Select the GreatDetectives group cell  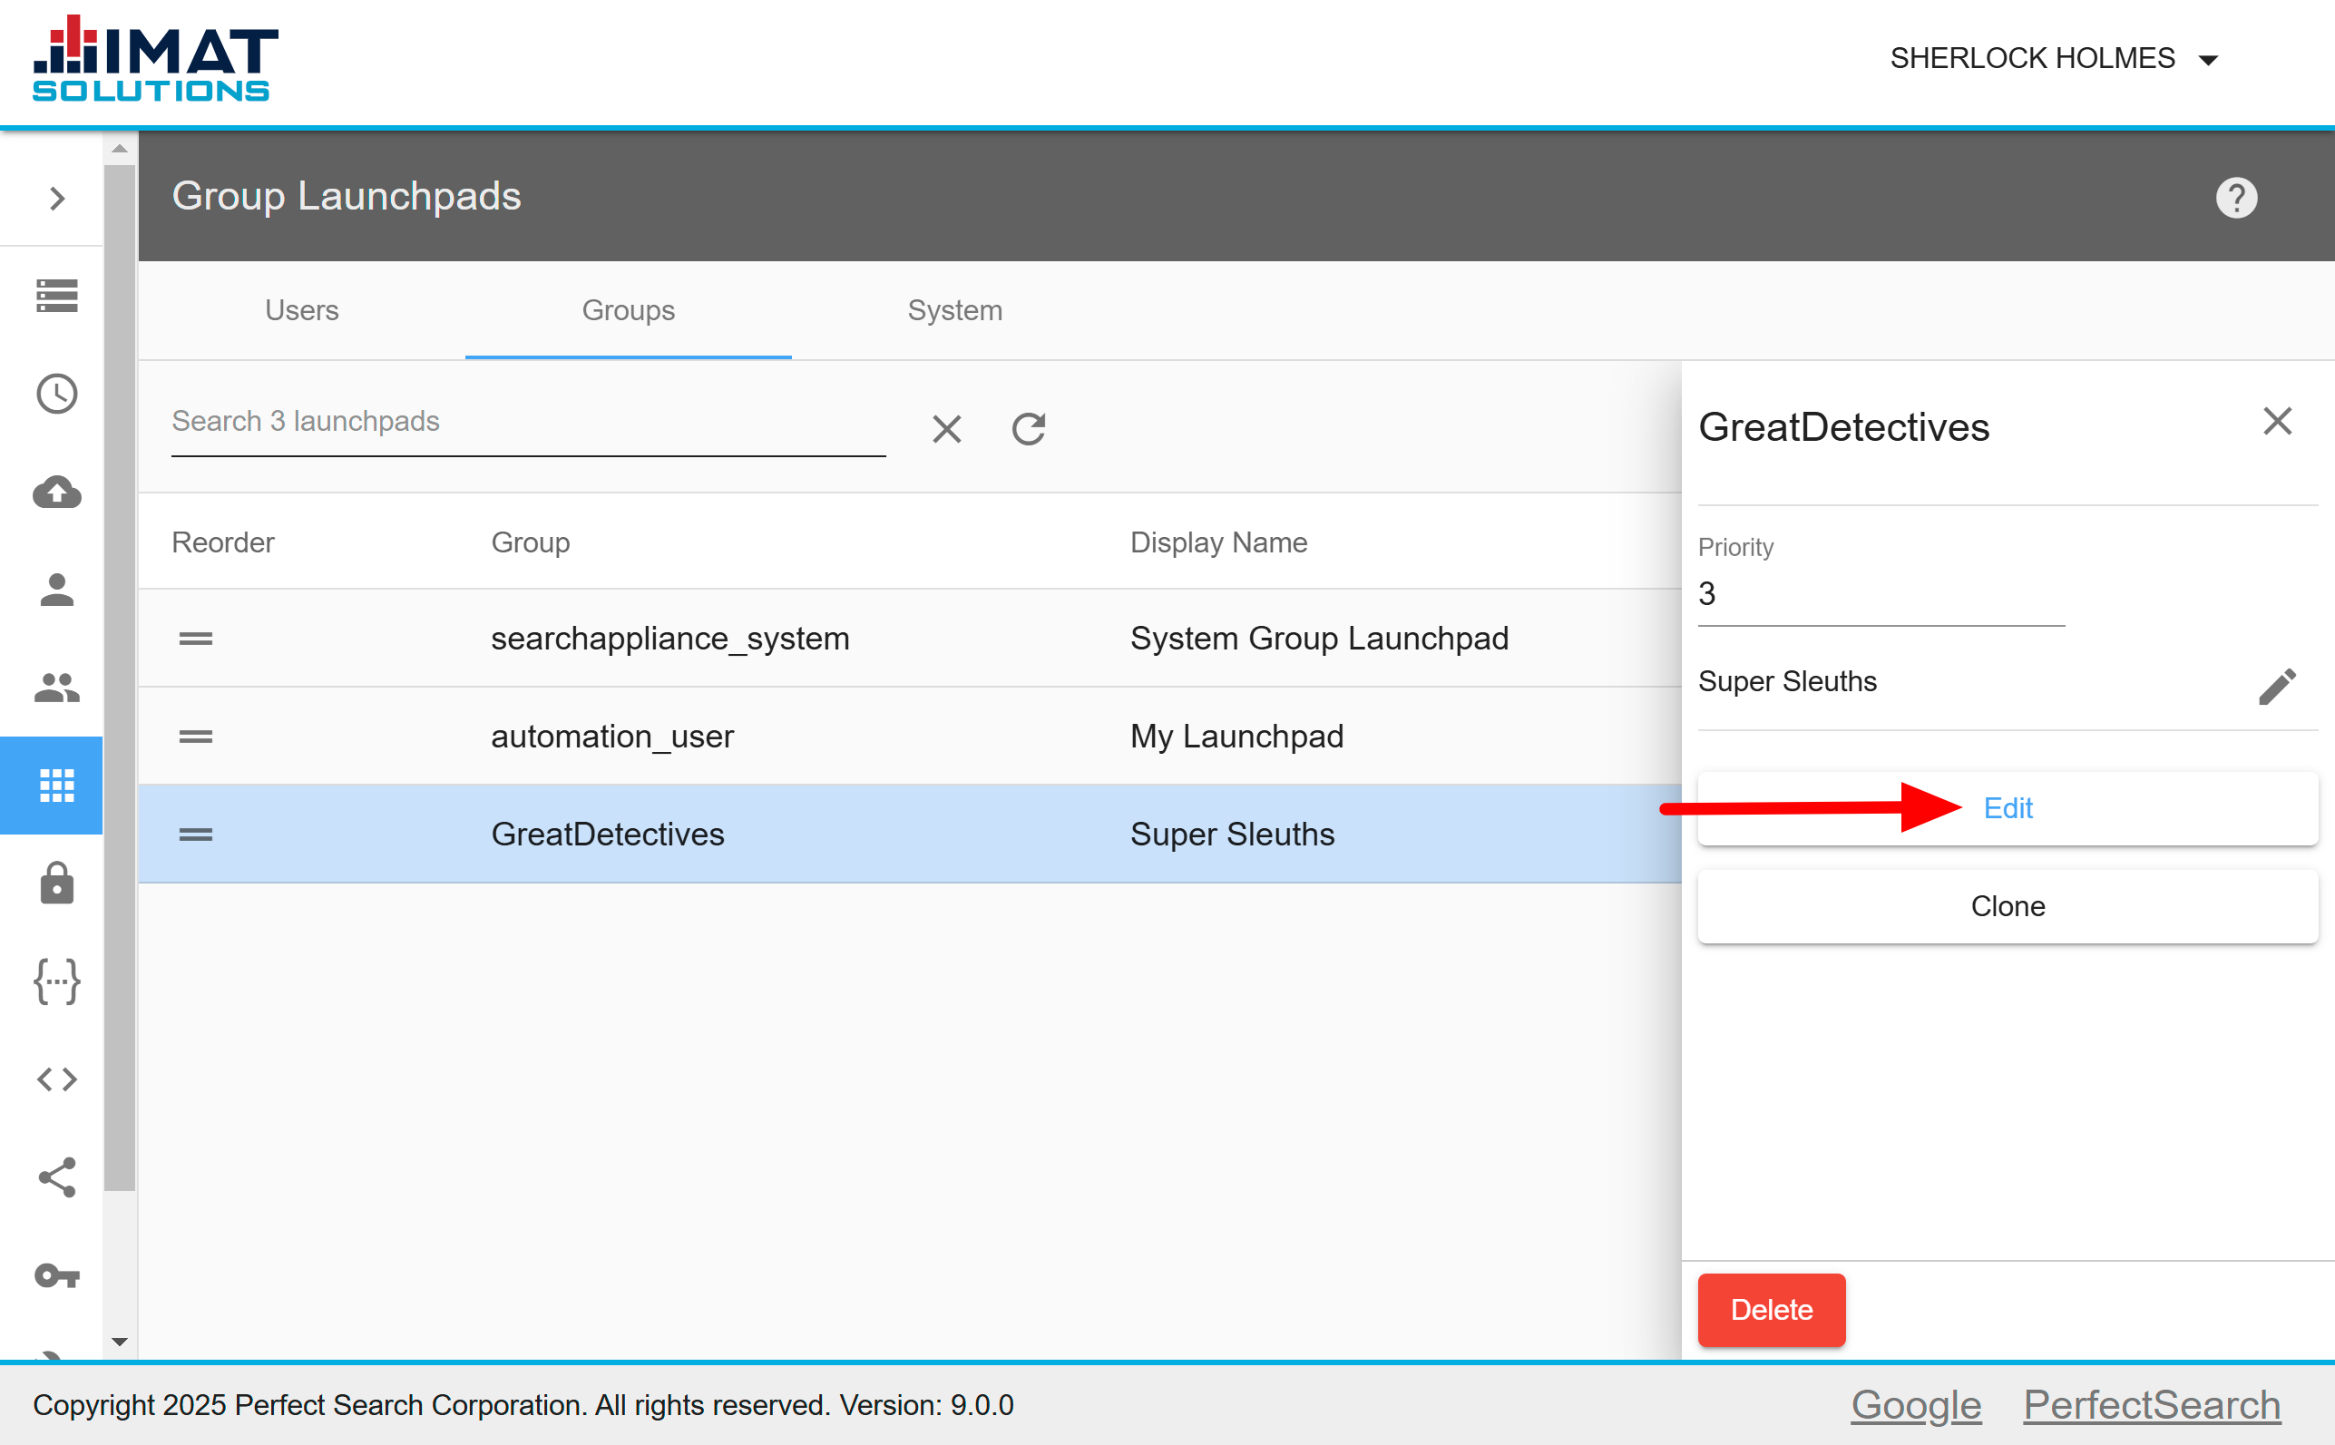pos(608,835)
